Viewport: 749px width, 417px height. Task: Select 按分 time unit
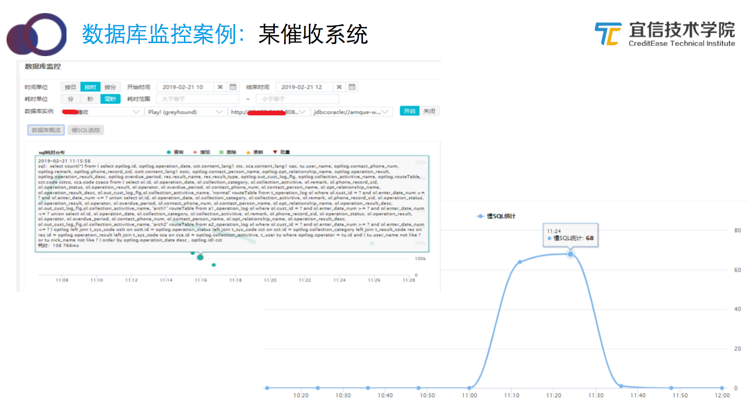[110, 87]
